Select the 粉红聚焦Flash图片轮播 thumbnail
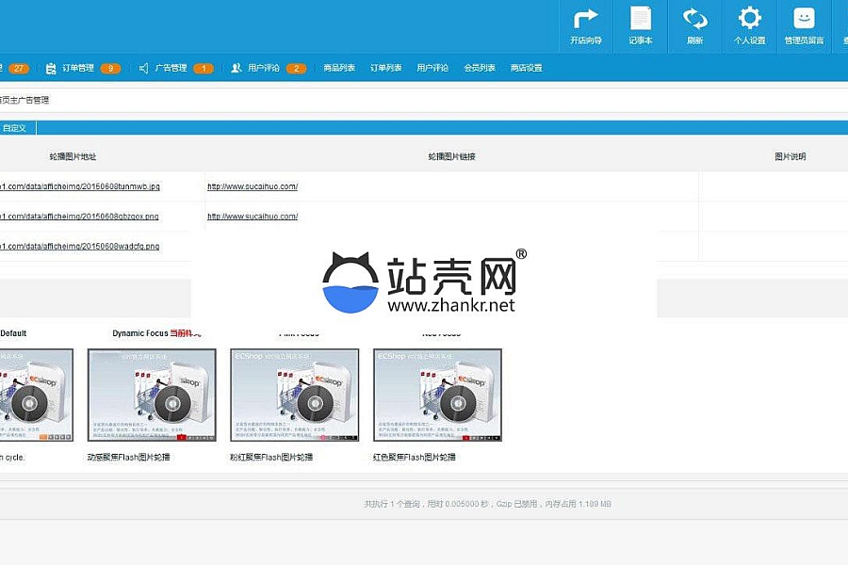 [x=295, y=395]
